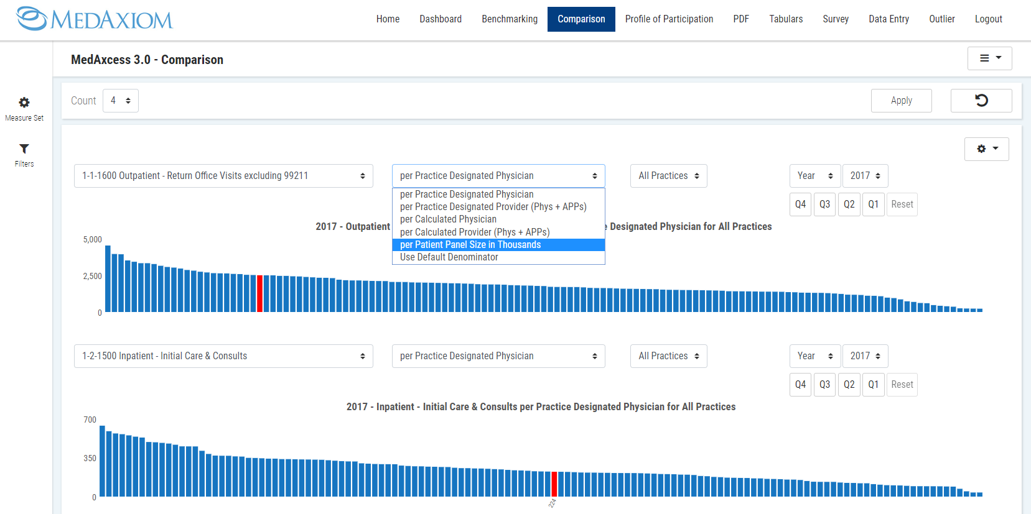Open the Count selector dropdown
The width and height of the screenshot is (1031, 514).
(x=120, y=101)
